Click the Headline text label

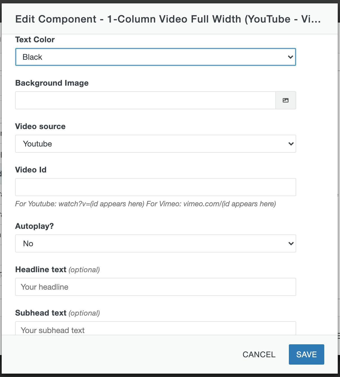point(40,269)
